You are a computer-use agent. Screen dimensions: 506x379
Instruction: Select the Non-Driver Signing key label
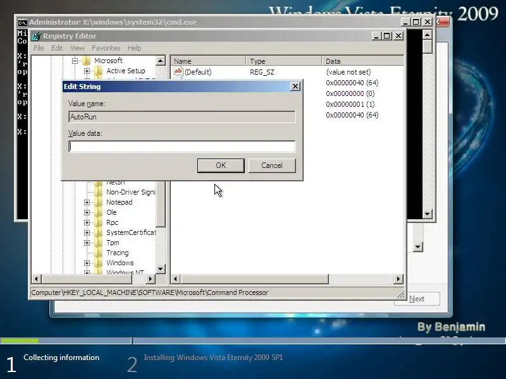[131, 192]
